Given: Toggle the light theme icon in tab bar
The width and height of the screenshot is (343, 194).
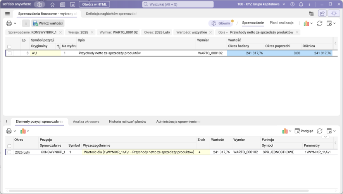Looking at the screenshot, I should point(334,13).
